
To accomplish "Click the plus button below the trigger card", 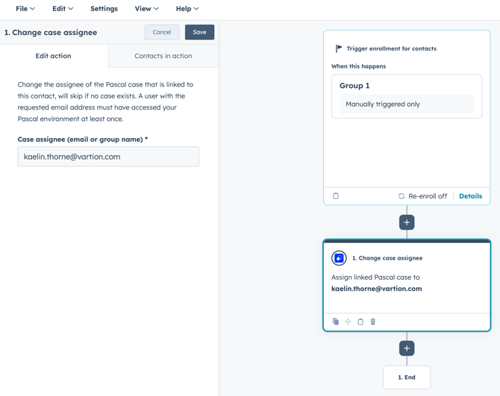I will 407,222.
